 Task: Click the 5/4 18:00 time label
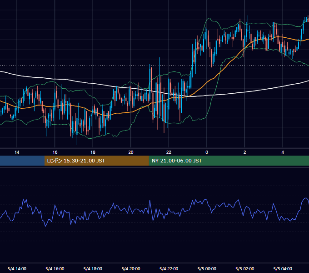click(x=93, y=269)
